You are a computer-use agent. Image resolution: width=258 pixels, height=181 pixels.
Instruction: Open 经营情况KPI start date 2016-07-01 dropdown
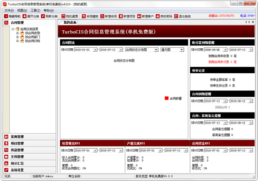95,150
